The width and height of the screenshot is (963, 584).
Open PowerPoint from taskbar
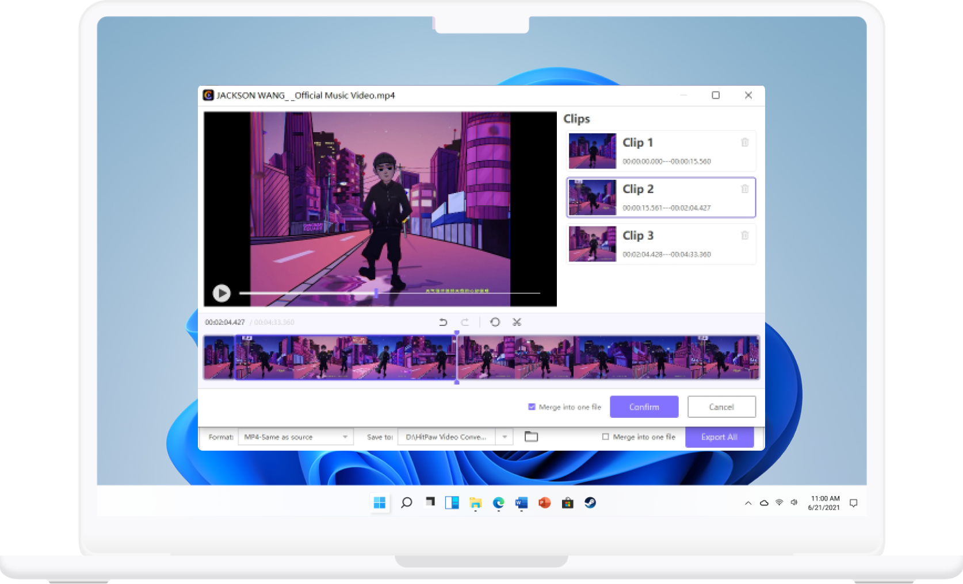click(544, 503)
